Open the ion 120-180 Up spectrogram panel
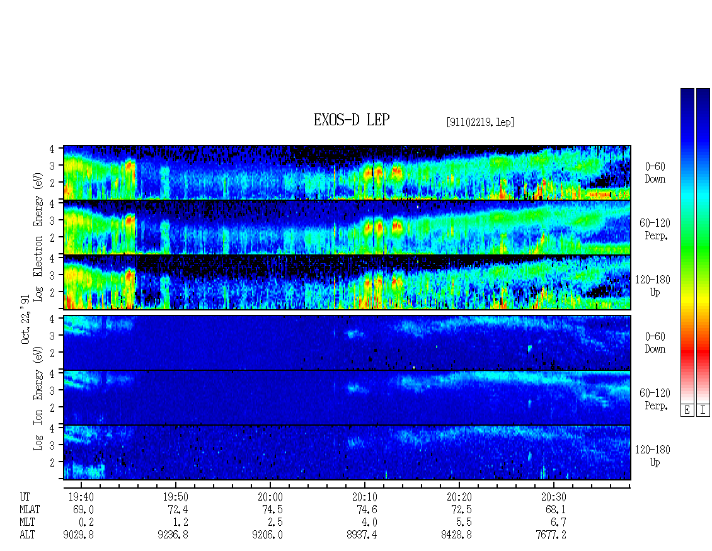712x551 pixels. 347,453
